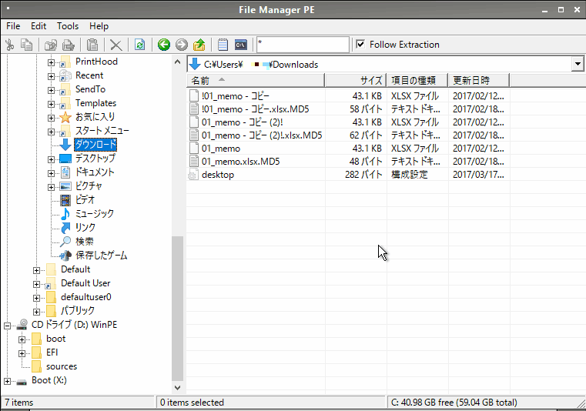Select the Default folder in tree

coord(75,269)
